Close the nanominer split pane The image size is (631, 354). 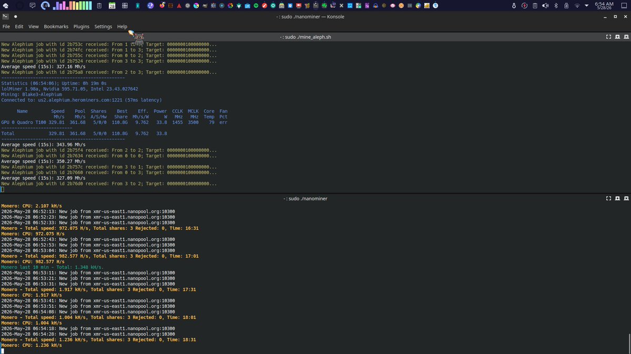tap(625, 199)
